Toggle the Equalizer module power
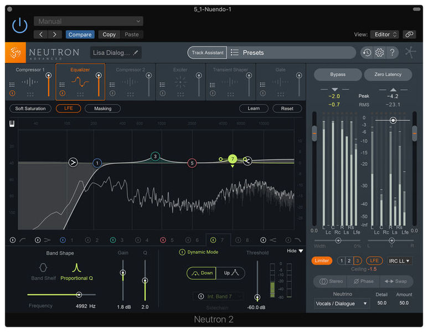Image resolution: width=428 pixels, height=332 pixels. pyautogui.click(x=62, y=94)
